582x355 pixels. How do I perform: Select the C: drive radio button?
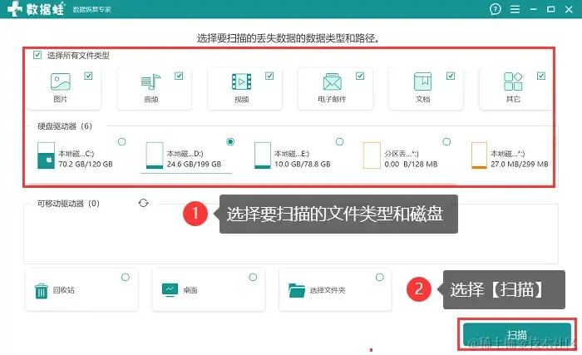(x=121, y=141)
